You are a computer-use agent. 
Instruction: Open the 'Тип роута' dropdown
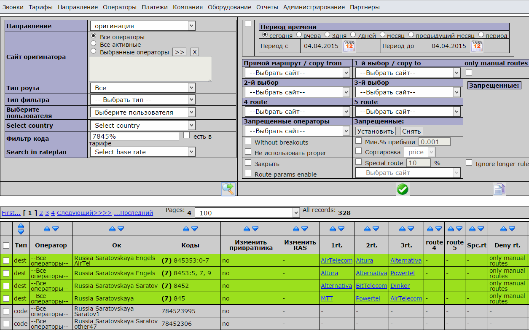coord(142,88)
